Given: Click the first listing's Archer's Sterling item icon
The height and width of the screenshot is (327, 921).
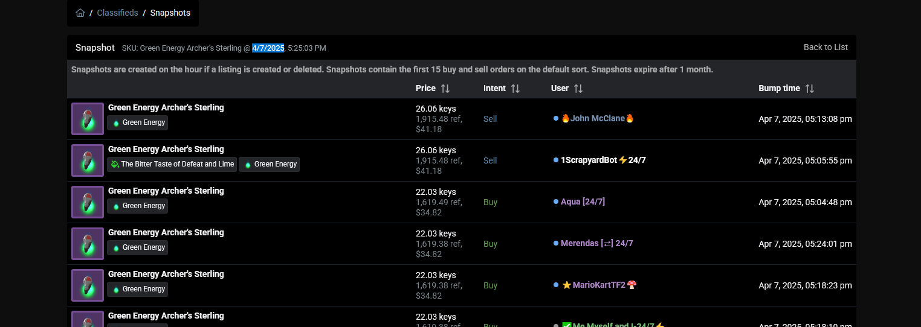Looking at the screenshot, I should coord(88,119).
